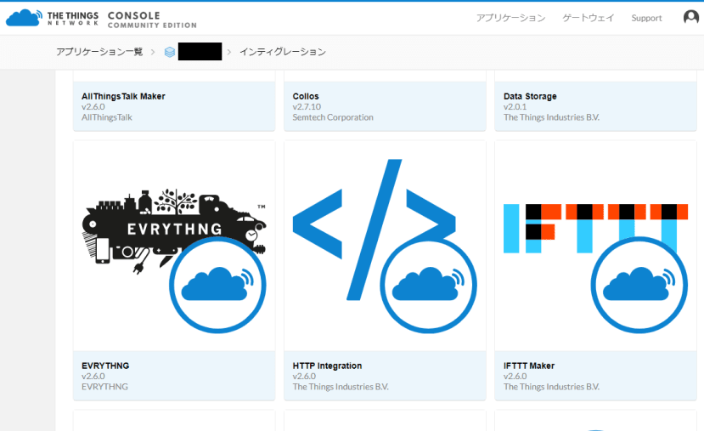Open the user profile avatar menu
The width and height of the screenshot is (704, 431).
tap(691, 18)
